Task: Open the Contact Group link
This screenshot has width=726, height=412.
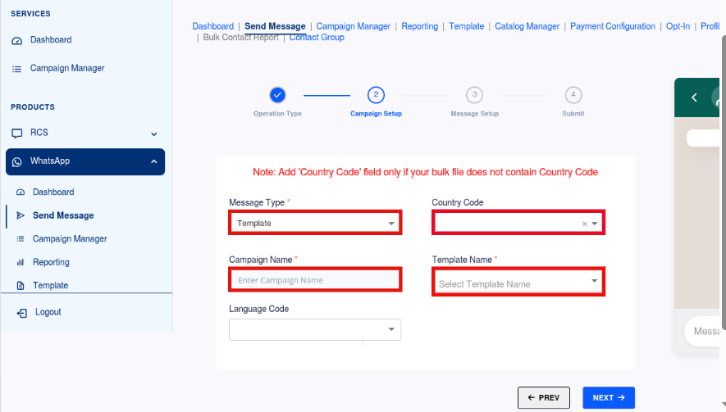Action: [317, 38]
